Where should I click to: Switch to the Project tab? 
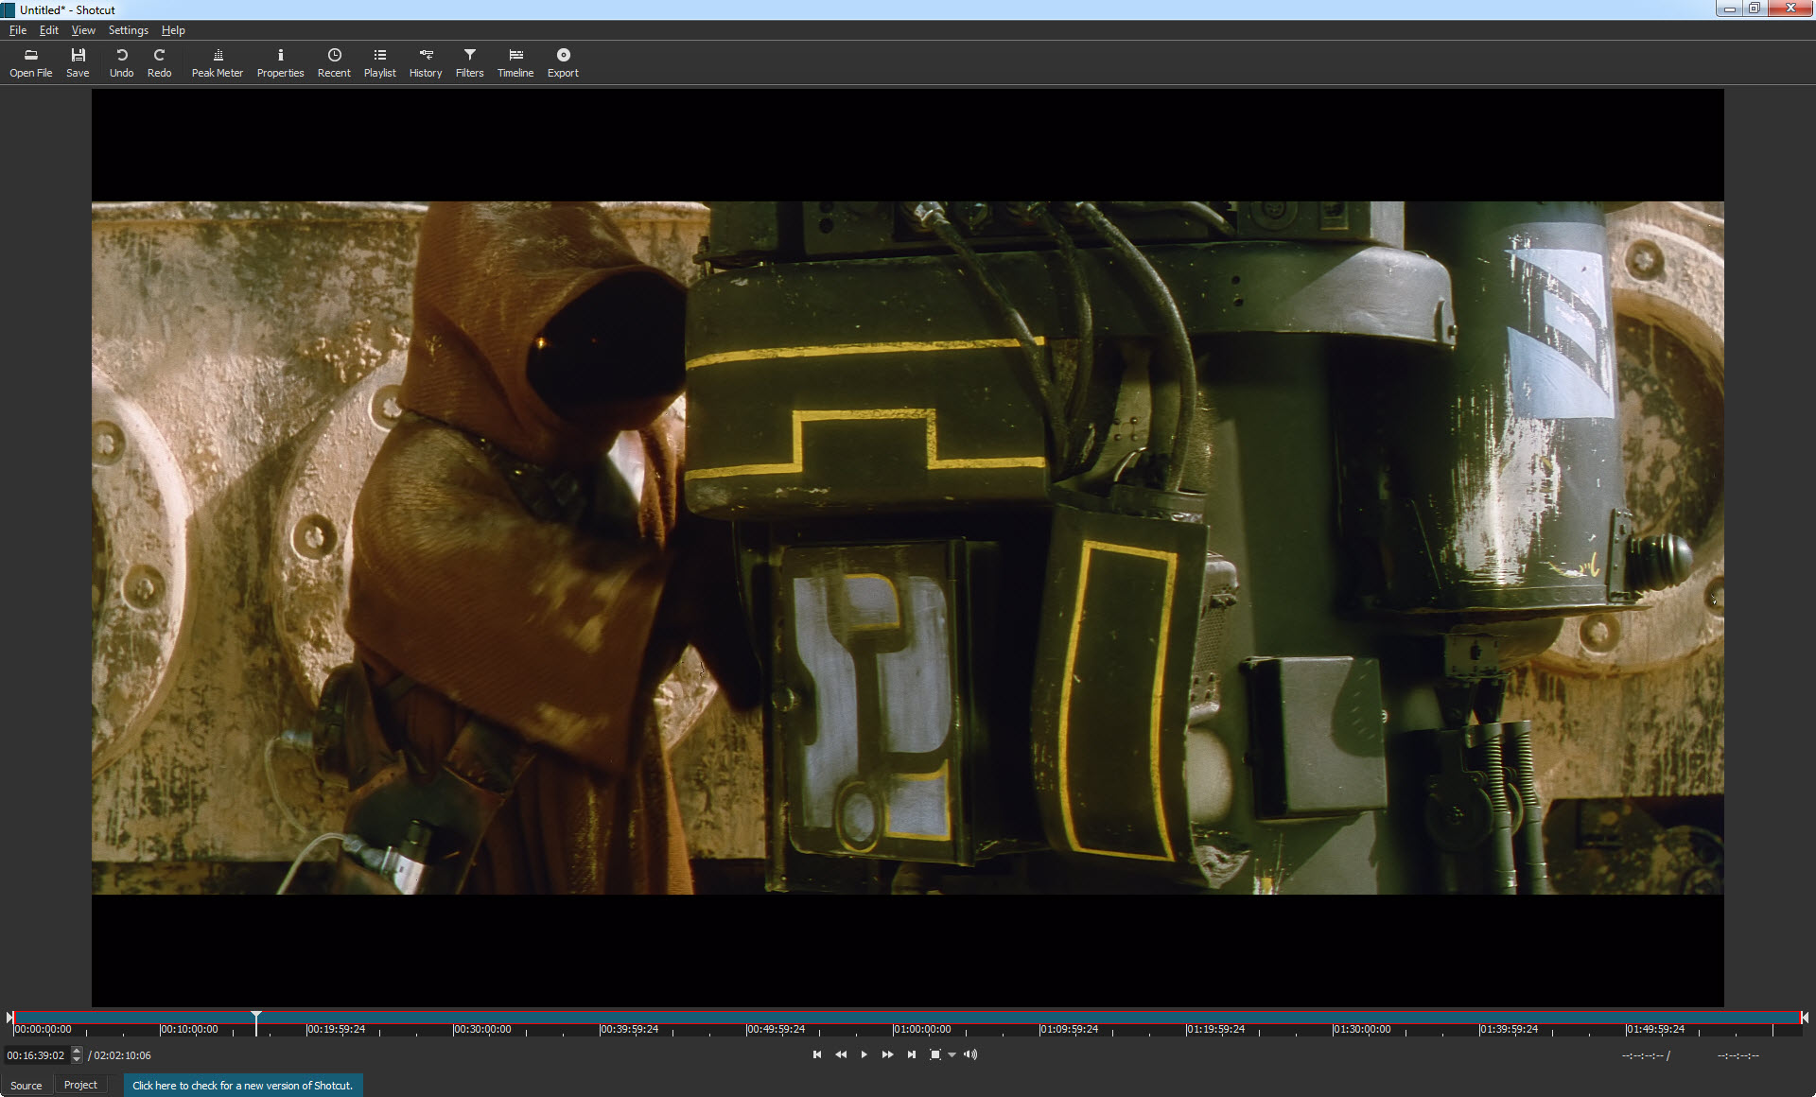coord(80,1085)
